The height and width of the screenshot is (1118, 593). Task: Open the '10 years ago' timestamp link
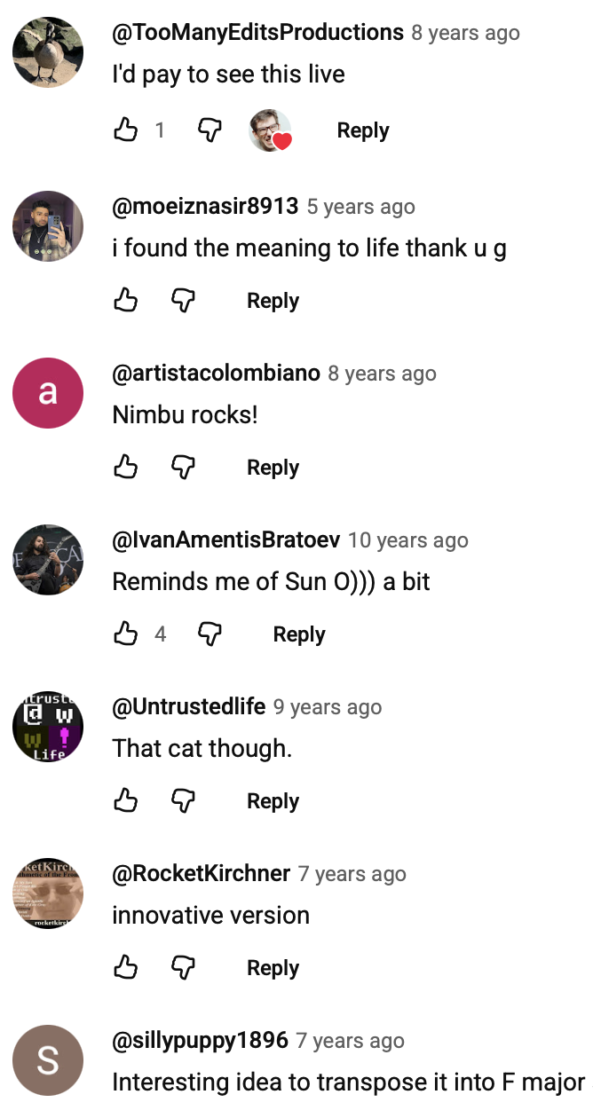click(407, 540)
